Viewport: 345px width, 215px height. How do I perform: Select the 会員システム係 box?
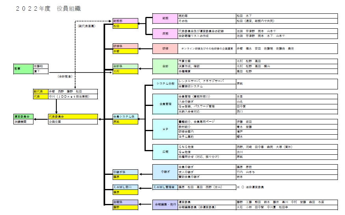click(x=125, y=117)
